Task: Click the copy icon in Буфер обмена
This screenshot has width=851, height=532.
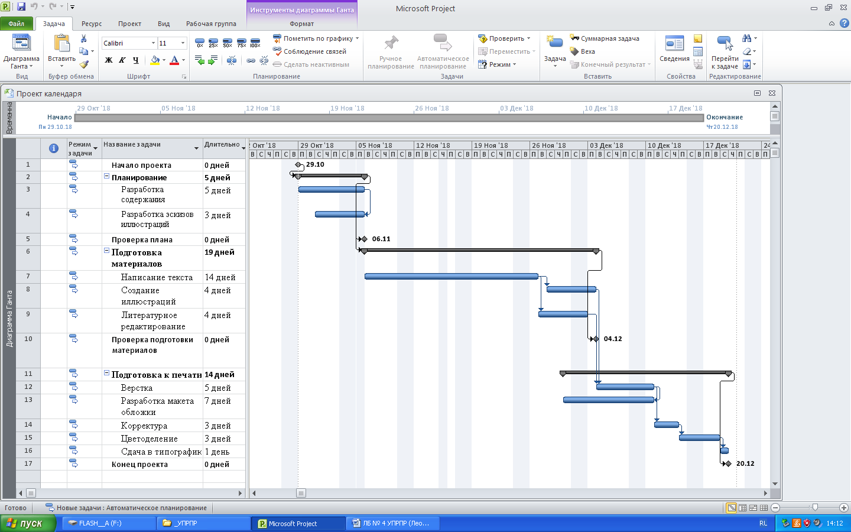Action: click(x=84, y=51)
